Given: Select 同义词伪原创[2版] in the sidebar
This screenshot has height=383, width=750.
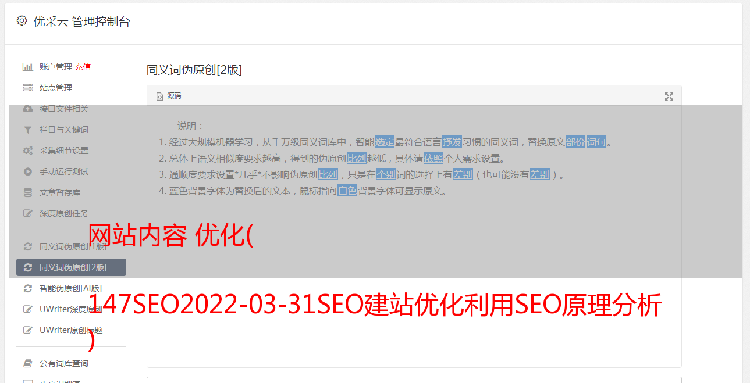Looking at the screenshot, I should (71, 267).
